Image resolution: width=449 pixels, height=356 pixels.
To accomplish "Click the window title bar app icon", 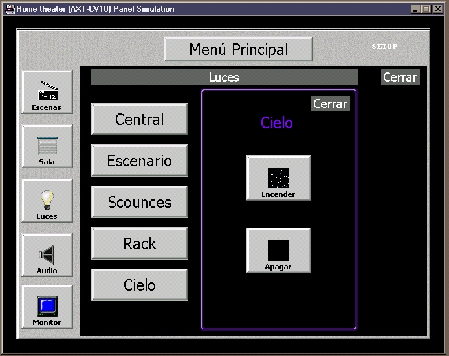I will (9, 9).
